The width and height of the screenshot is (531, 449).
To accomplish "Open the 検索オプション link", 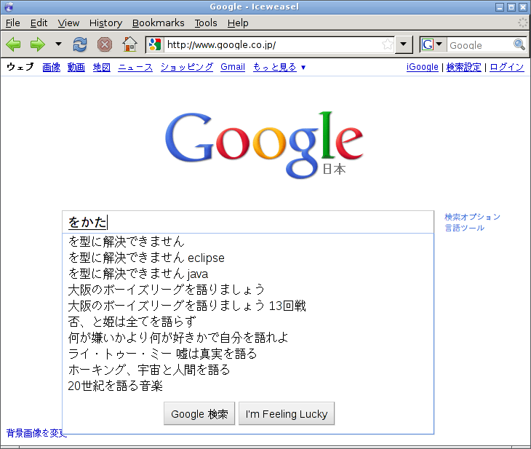I will click(472, 217).
